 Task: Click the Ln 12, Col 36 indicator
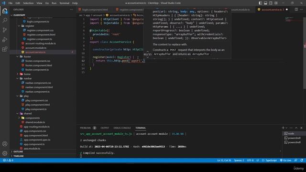point(224,161)
